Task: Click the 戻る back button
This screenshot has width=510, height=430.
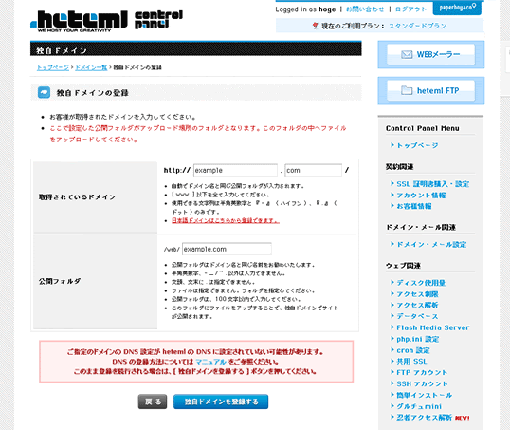Action: [x=153, y=402]
